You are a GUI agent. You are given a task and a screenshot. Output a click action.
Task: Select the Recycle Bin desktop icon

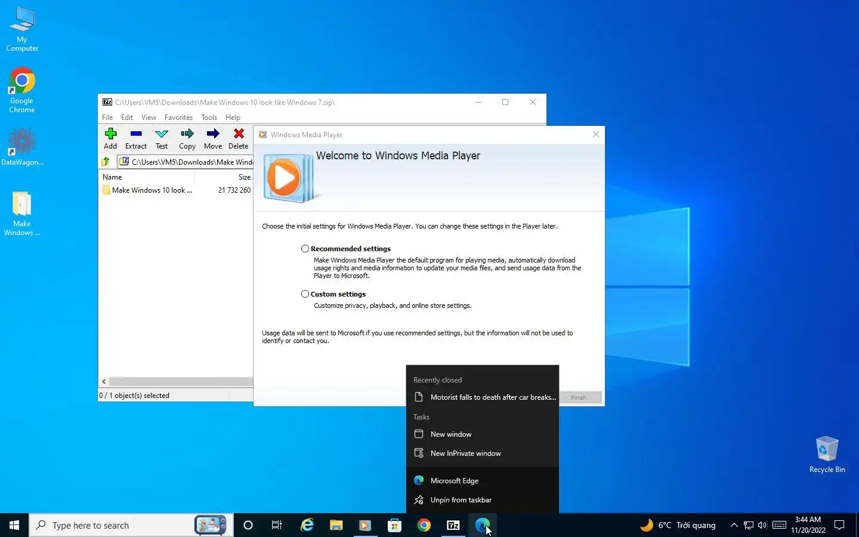(827, 455)
